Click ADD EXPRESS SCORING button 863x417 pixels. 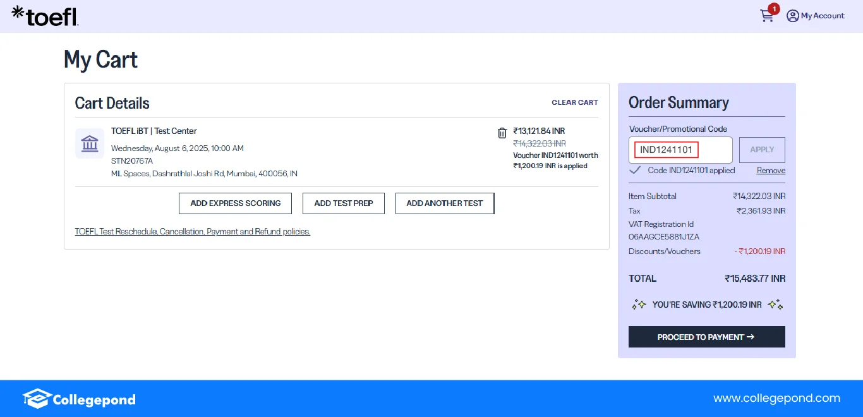236,203
